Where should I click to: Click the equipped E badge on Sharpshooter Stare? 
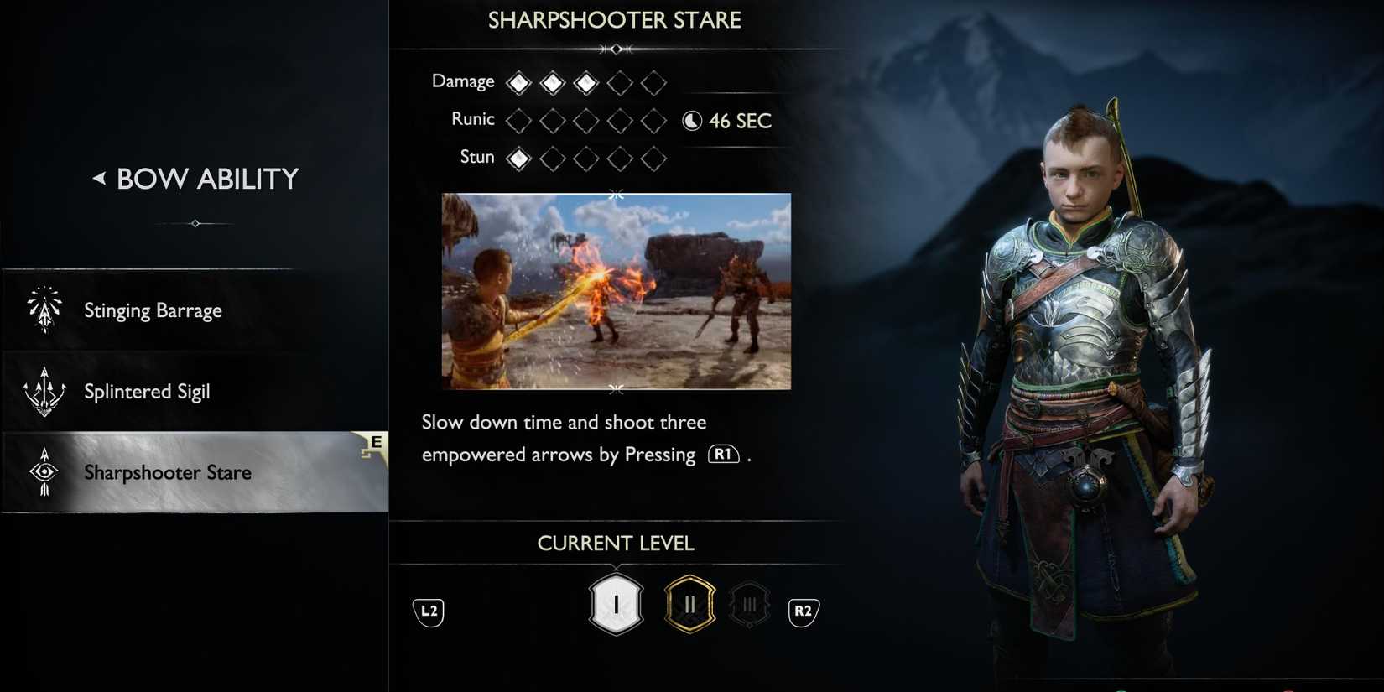373,445
